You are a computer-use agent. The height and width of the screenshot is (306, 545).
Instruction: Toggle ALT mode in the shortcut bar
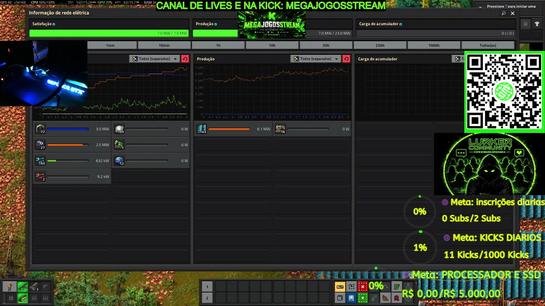[x=340, y=287]
